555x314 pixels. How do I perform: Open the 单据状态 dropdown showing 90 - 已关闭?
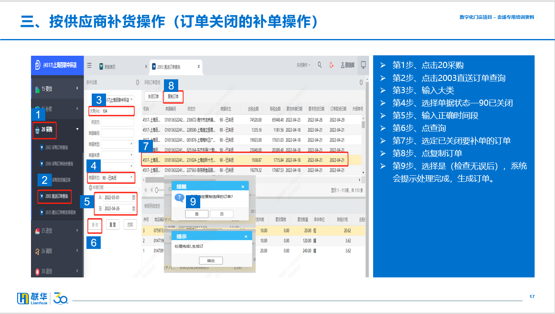click(131, 178)
